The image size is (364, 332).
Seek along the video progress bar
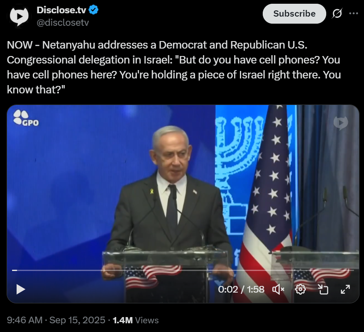183,270
